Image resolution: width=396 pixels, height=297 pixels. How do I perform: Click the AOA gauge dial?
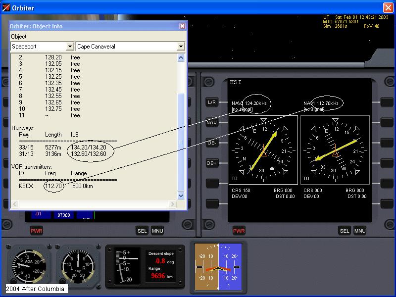[x=29, y=267]
